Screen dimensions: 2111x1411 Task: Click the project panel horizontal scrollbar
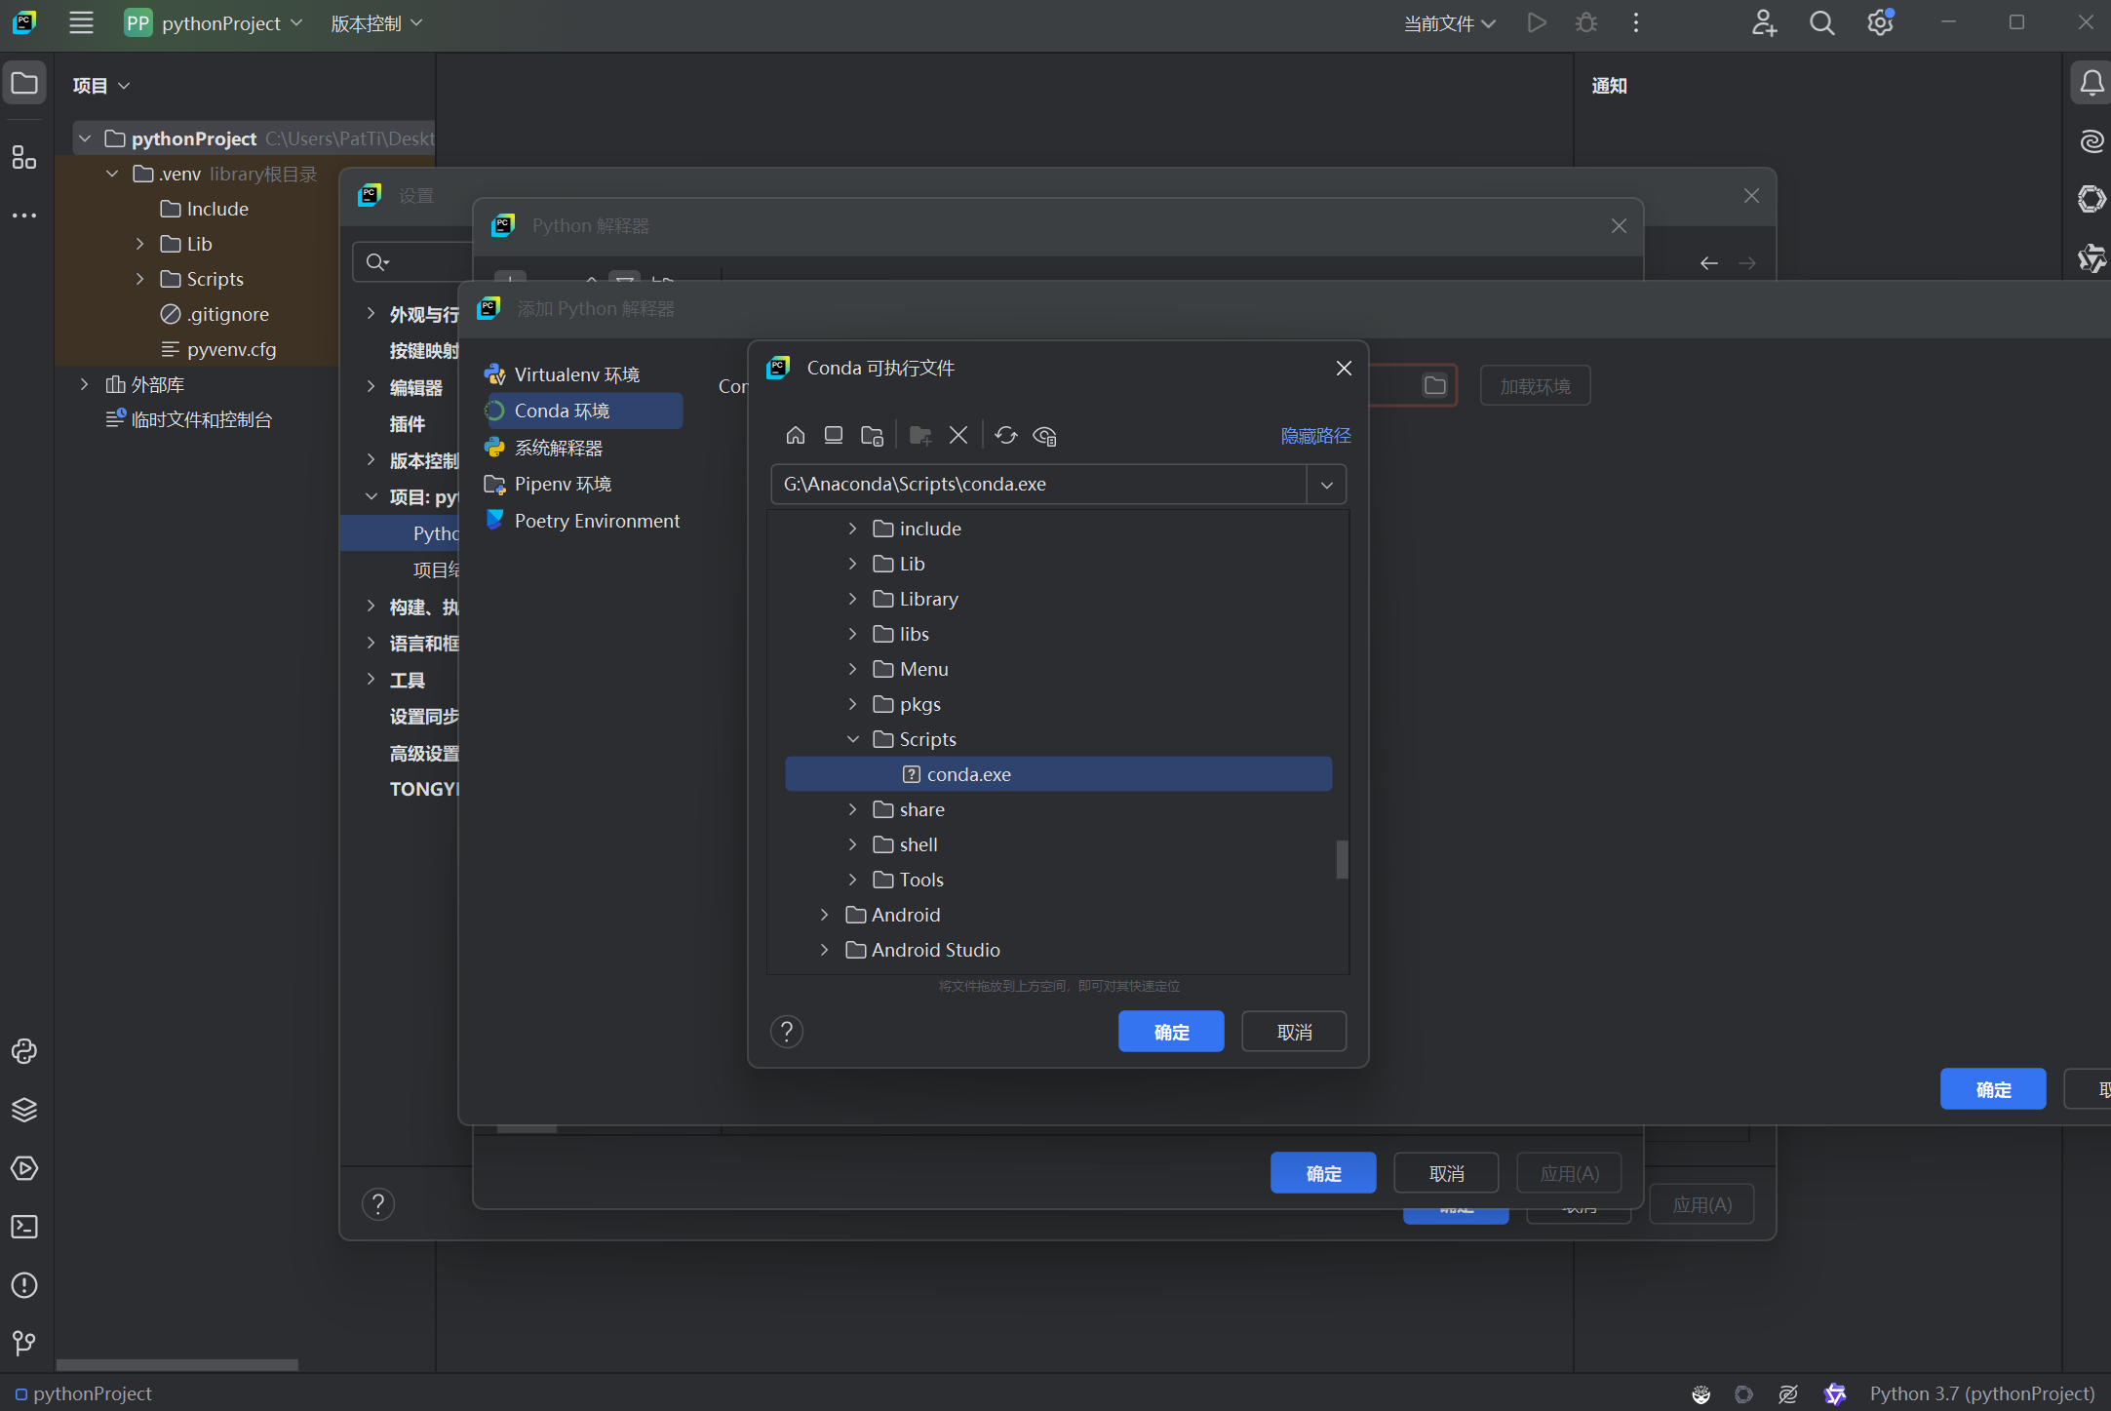click(x=176, y=1364)
